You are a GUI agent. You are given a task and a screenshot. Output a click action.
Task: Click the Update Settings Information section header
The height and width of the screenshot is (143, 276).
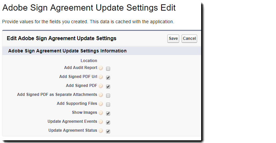[x=67, y=51]
